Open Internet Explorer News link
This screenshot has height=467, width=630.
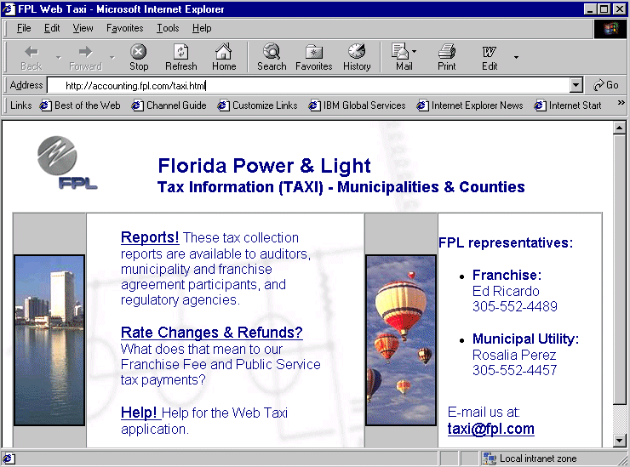470,105
